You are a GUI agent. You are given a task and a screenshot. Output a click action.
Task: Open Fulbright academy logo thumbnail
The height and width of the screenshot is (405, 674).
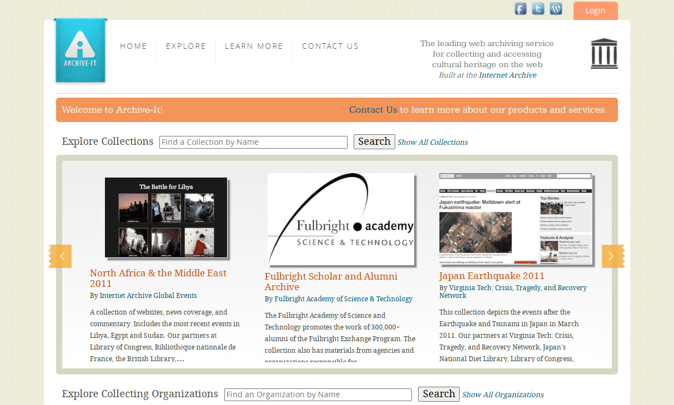[341, 219]
